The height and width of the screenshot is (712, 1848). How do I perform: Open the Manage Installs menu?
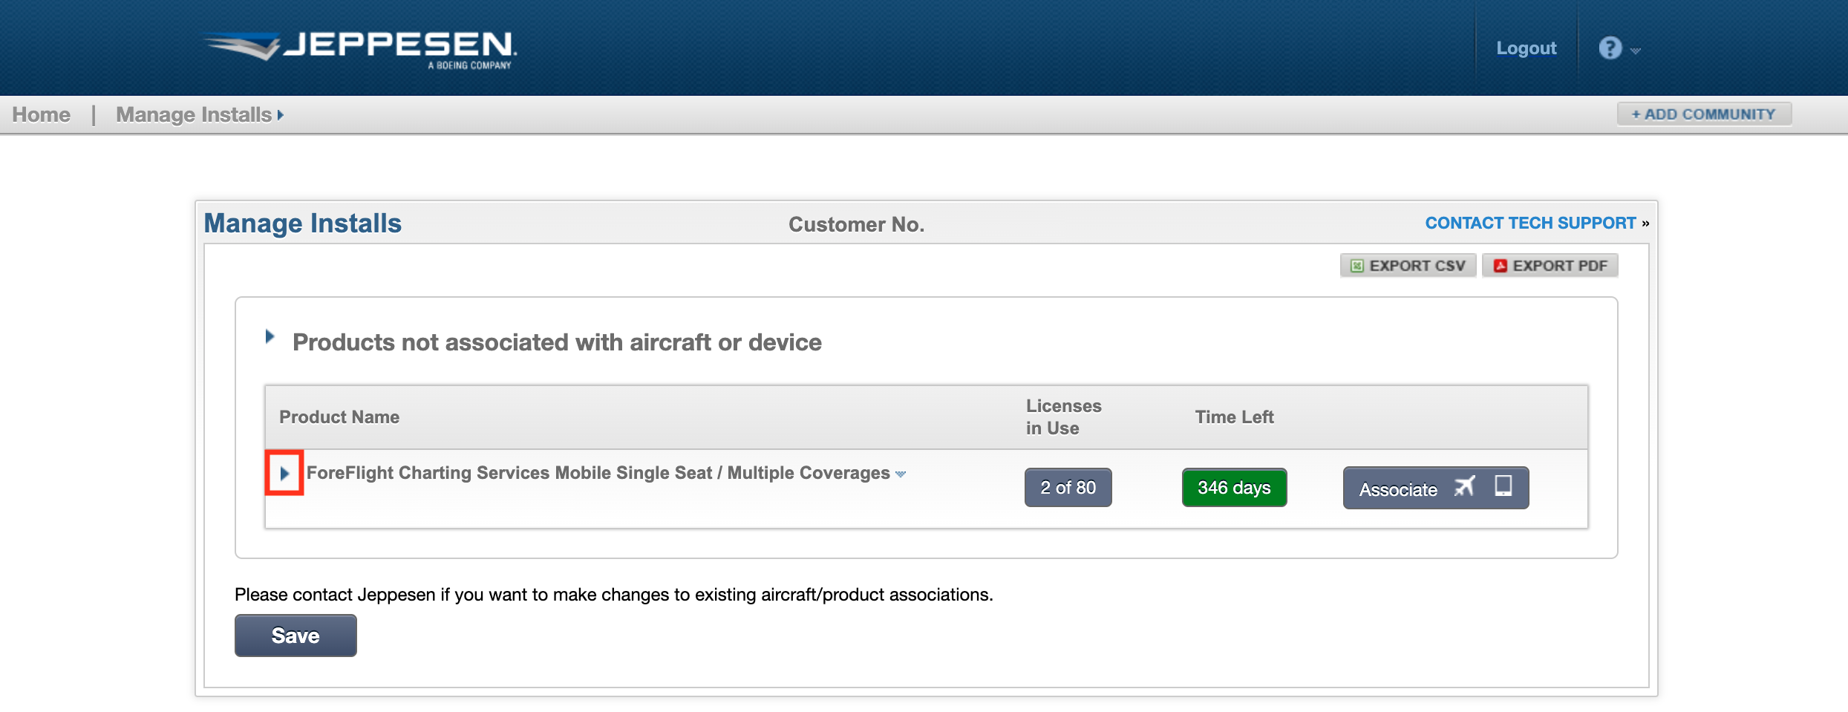(200, 114)
